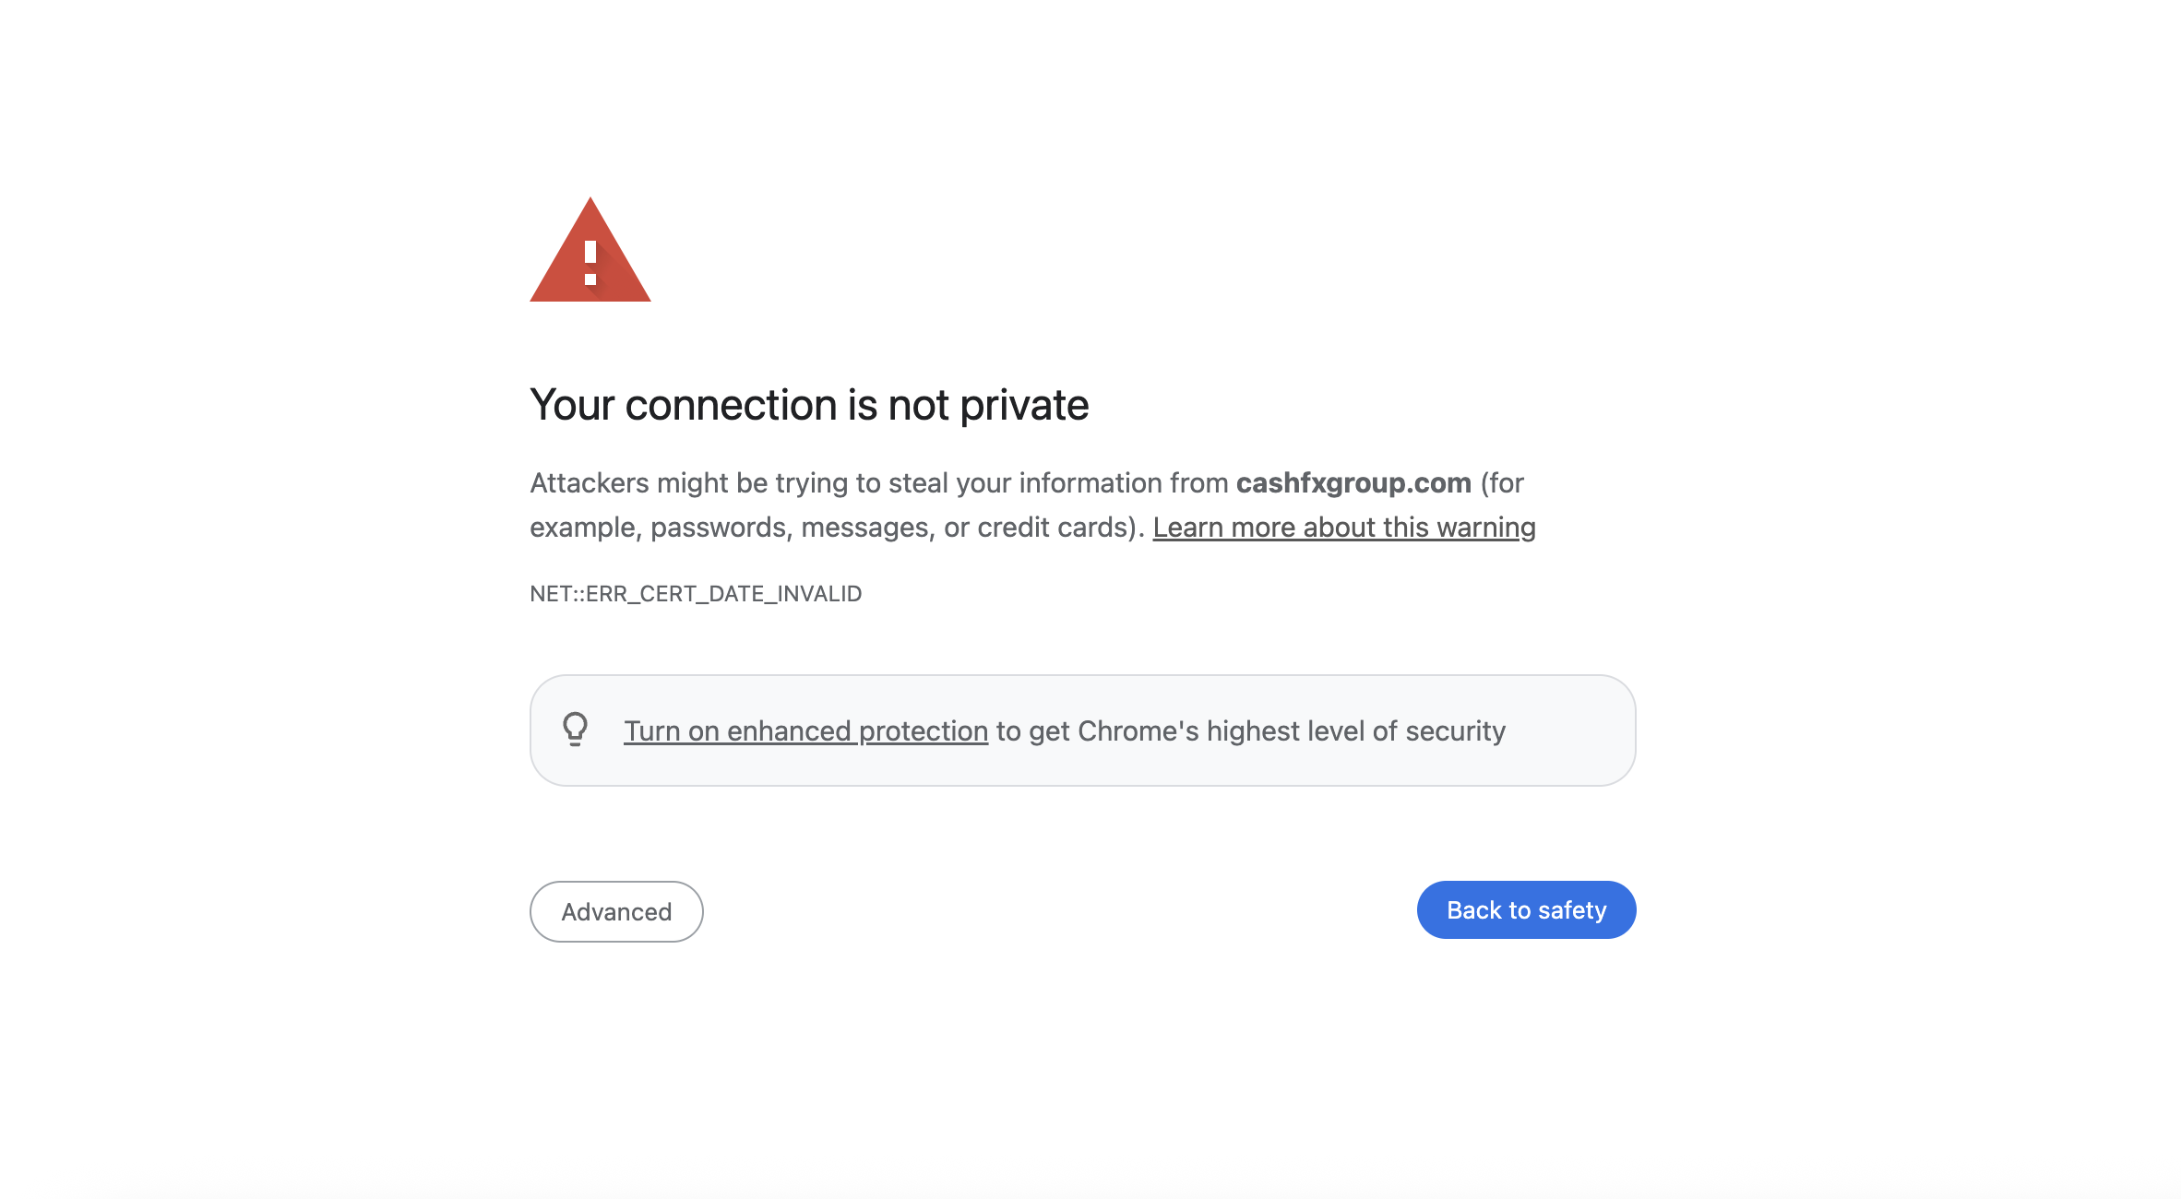Image resolution: width=2181 pixels, height=1199 pixels.
Task: Click the word "Chrome's" in the tip box
Action: click(1138, 731)
